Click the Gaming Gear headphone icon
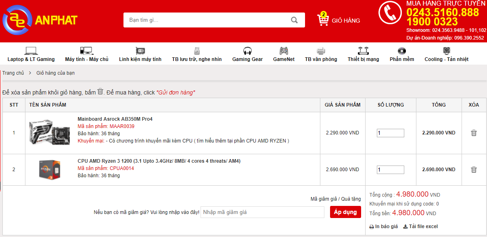Viewport: 487px width, 237px height. click(247, 51)
